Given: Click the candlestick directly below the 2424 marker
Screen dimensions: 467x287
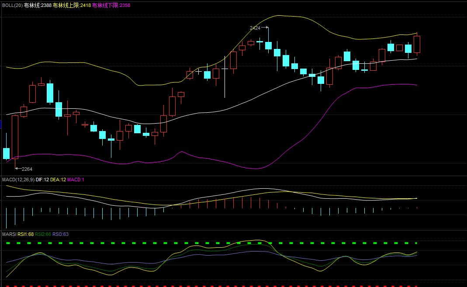Looking at the screenshot, I should [x=268, y=45].
